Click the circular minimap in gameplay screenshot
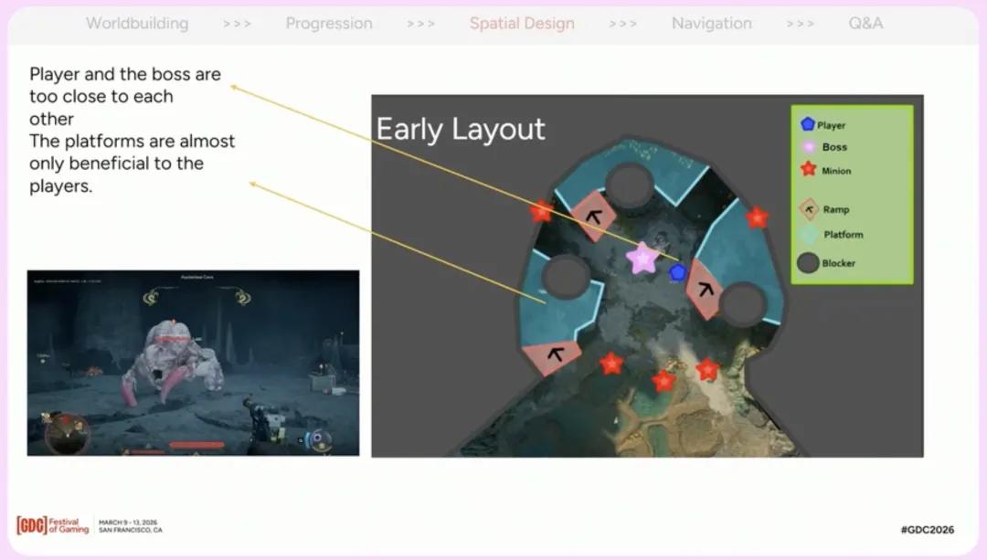Screen dimensions: 987x560 pos(68,433)
